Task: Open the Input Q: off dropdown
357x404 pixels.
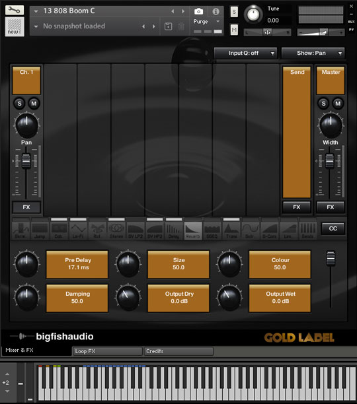Action: [245, 53]
